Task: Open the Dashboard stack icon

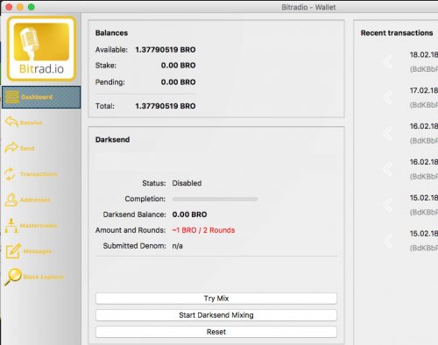Action: [12, 97]
